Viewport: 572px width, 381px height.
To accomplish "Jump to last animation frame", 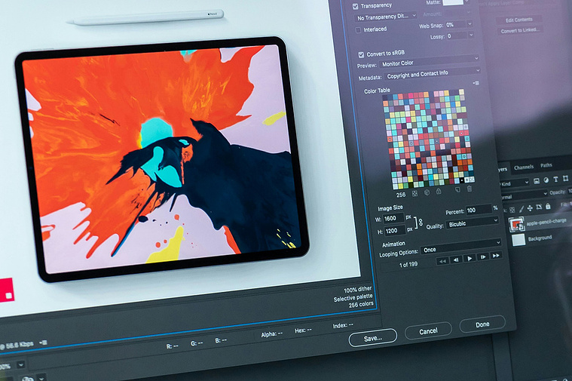I will [x=496, y=255].
